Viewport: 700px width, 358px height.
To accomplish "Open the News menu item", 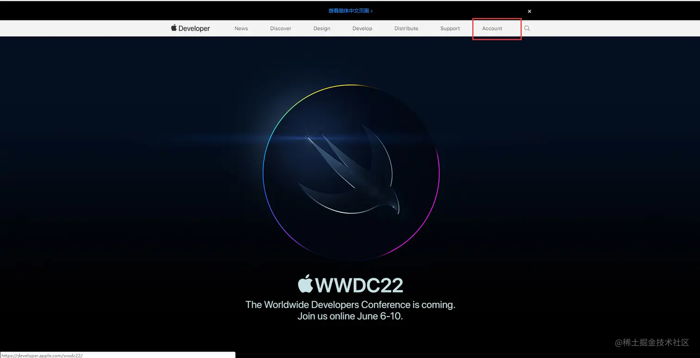I will click(241, 28).
